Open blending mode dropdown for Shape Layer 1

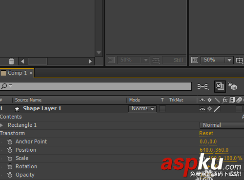[142, 109]
